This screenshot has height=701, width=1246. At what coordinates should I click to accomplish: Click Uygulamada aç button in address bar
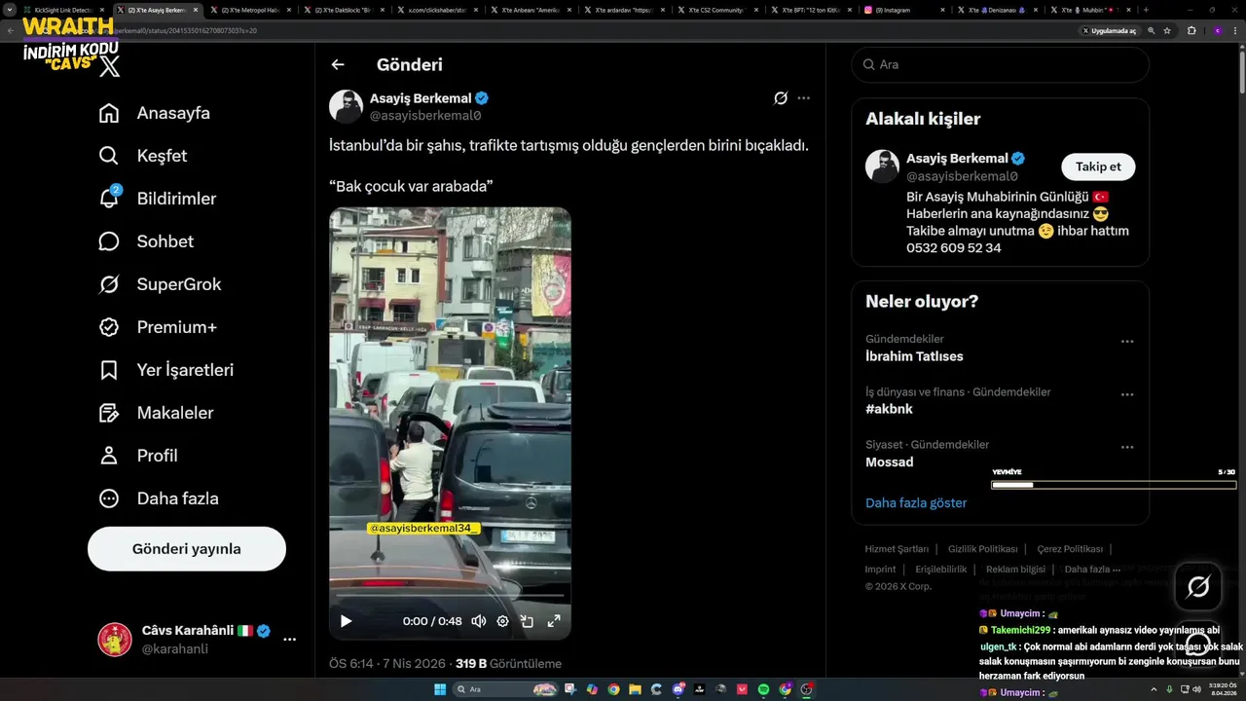coord(1110,30)
